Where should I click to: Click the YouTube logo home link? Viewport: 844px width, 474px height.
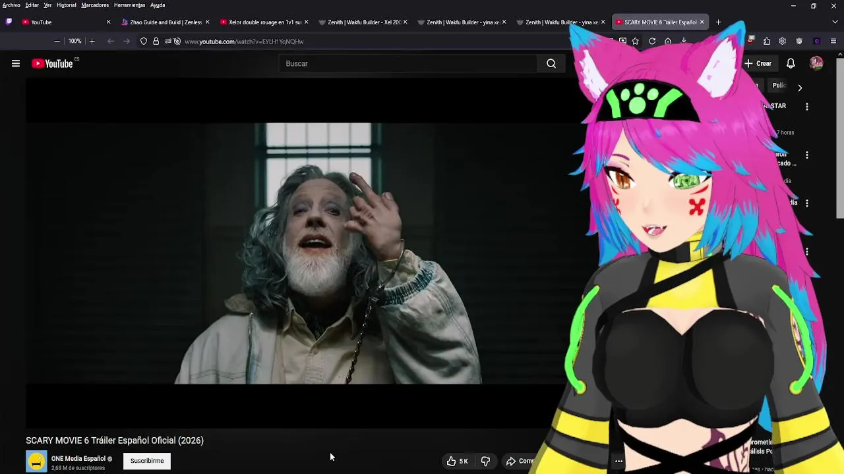pos(53,64)
